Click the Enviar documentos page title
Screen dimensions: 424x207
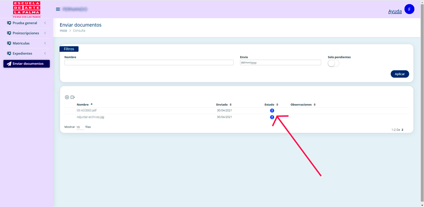pos(81,25)
